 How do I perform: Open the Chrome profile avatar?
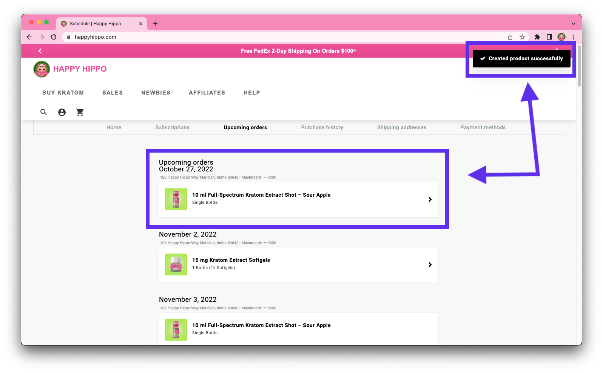[x=561, y=37]
